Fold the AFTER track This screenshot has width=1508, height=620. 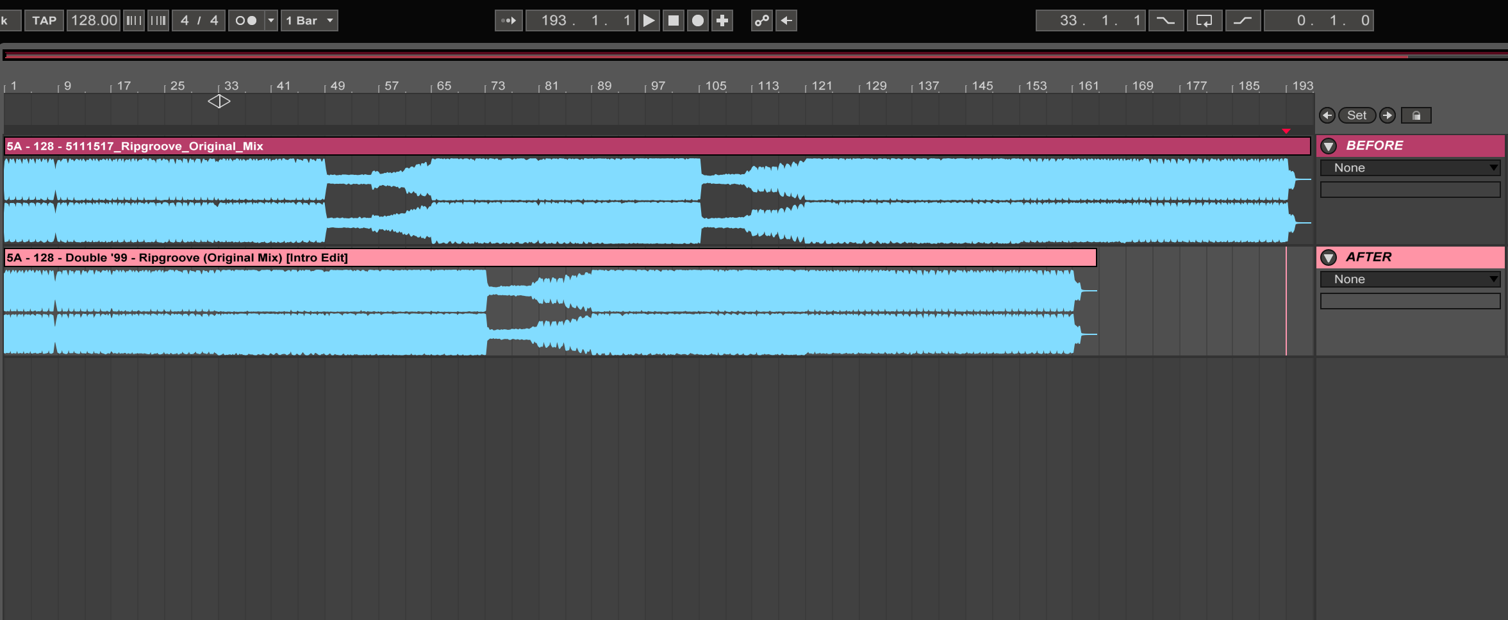1329,257
